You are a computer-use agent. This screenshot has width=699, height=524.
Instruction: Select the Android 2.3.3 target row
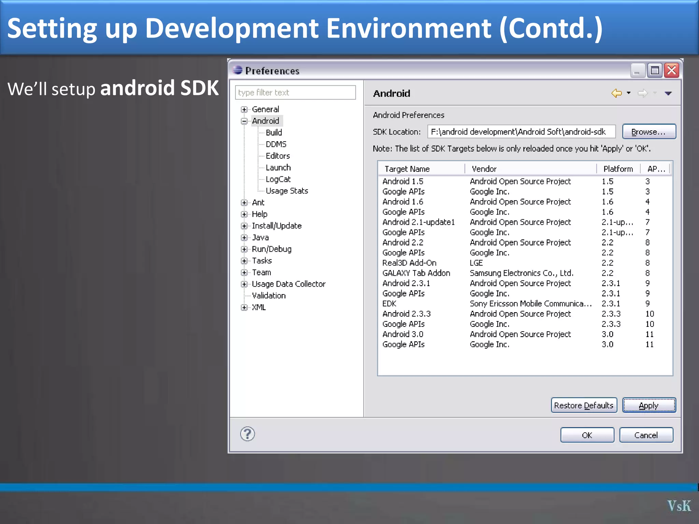(x=525, y=314)
